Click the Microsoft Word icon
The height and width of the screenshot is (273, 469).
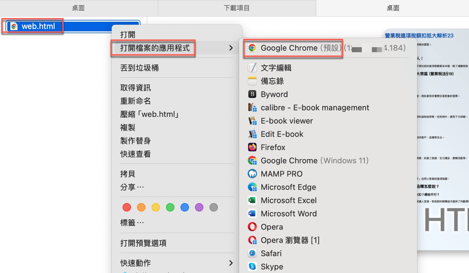tap(252, 213)
